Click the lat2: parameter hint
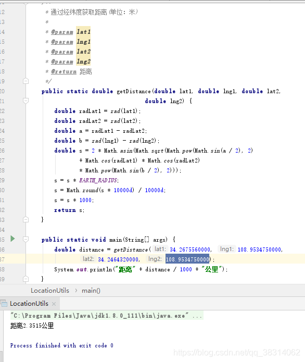The image size is (305, 362). [88, 259]
